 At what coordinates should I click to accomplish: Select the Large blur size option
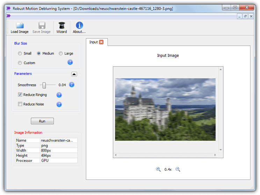click(x=61, y=54)
